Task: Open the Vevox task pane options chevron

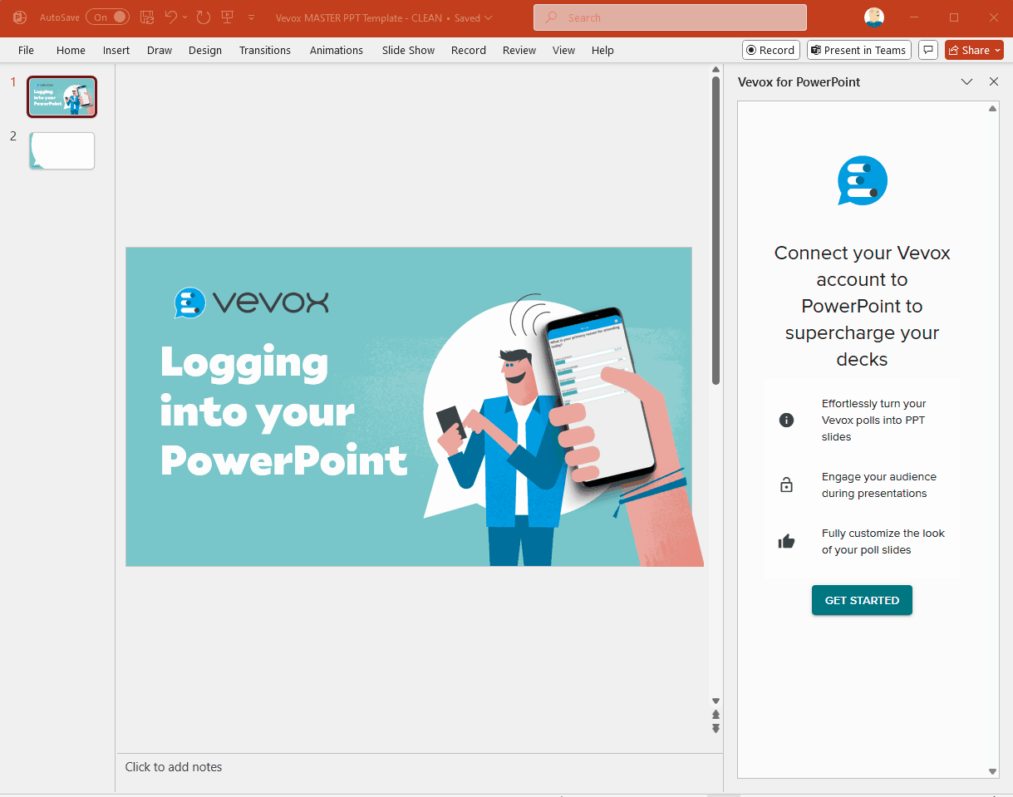Action: 966,81
